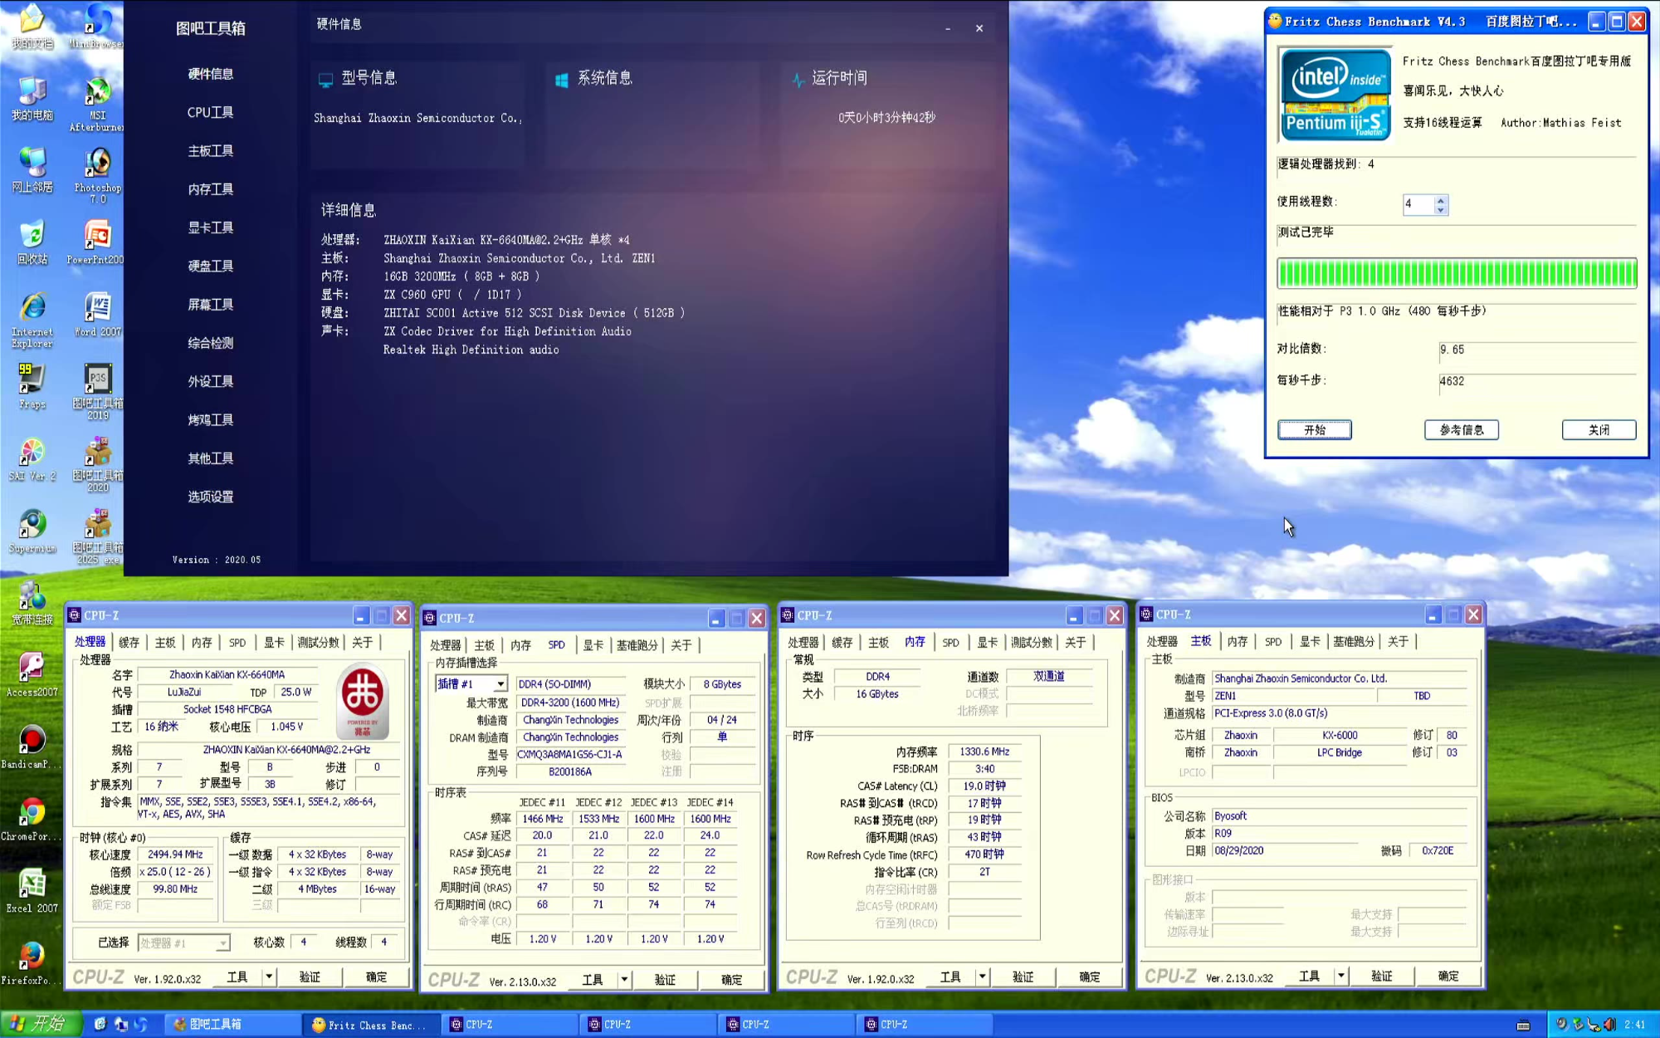The height and width of the screenshot is (1038, 1660).
Task: Click the thread count input field
Action: pos(1418,204)
